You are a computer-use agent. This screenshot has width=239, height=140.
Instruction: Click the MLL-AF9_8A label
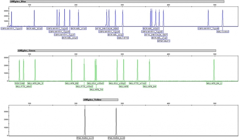150,86
